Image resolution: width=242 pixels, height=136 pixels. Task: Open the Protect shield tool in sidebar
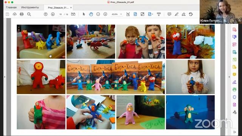click(234, 97)
